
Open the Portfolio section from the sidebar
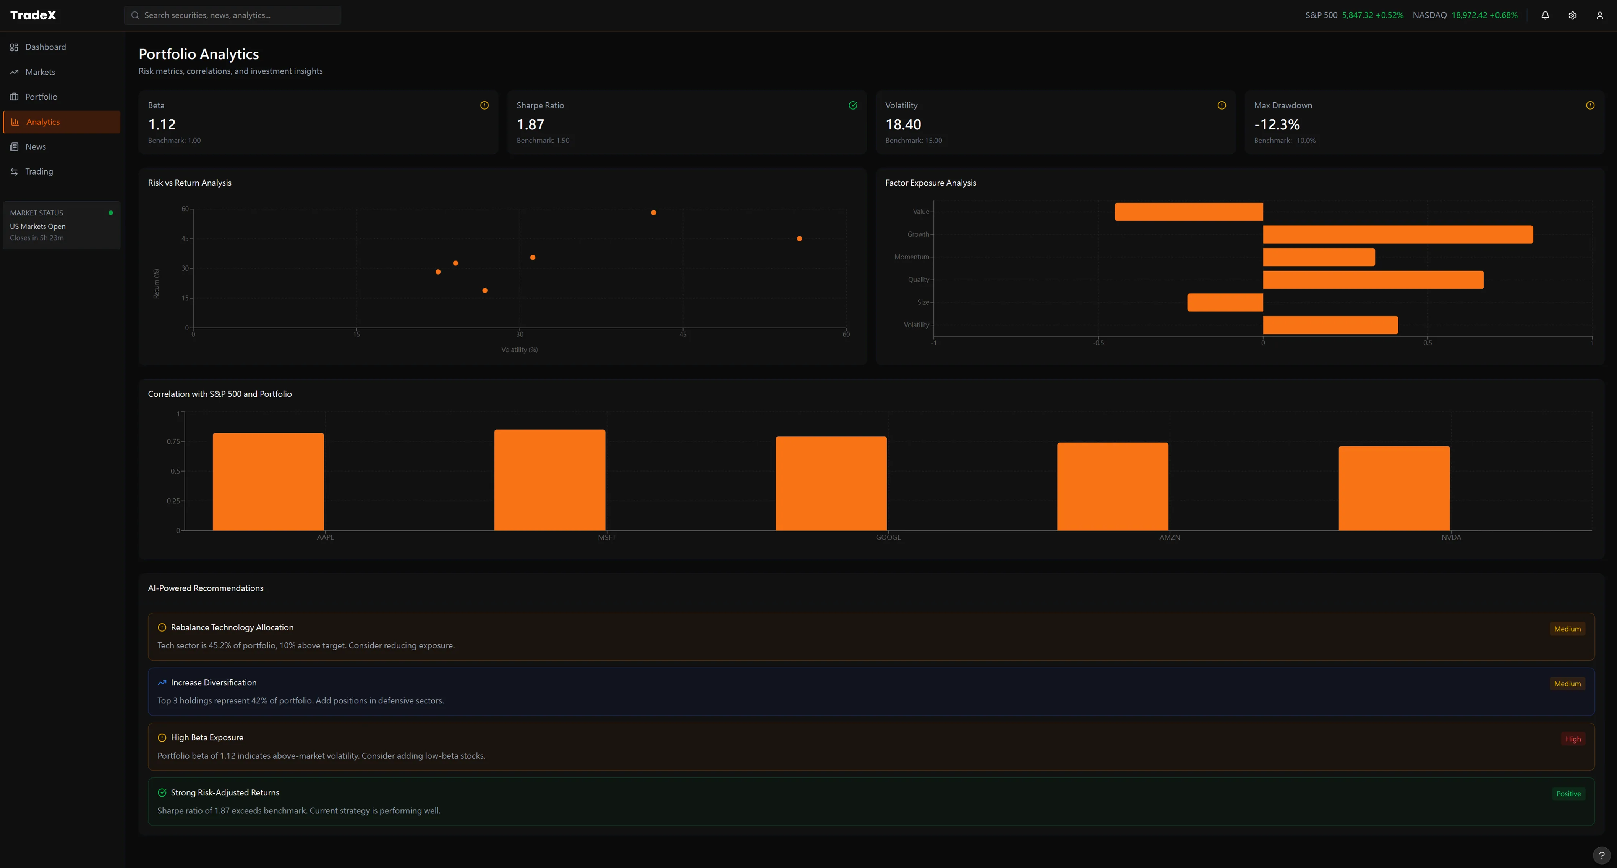(x=15, y=97)
